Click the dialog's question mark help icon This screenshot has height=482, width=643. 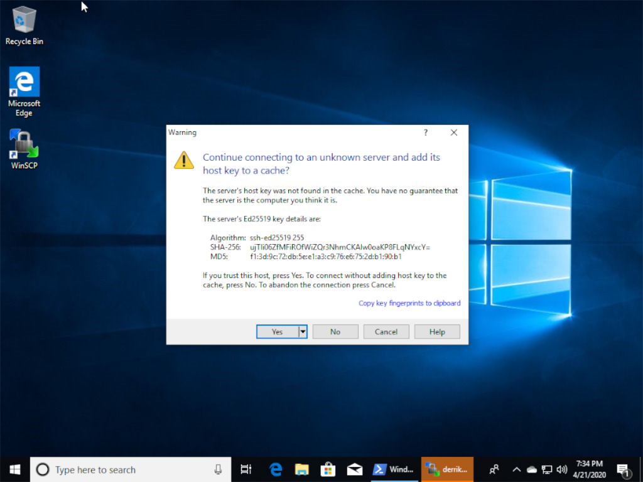coord(425,132)
